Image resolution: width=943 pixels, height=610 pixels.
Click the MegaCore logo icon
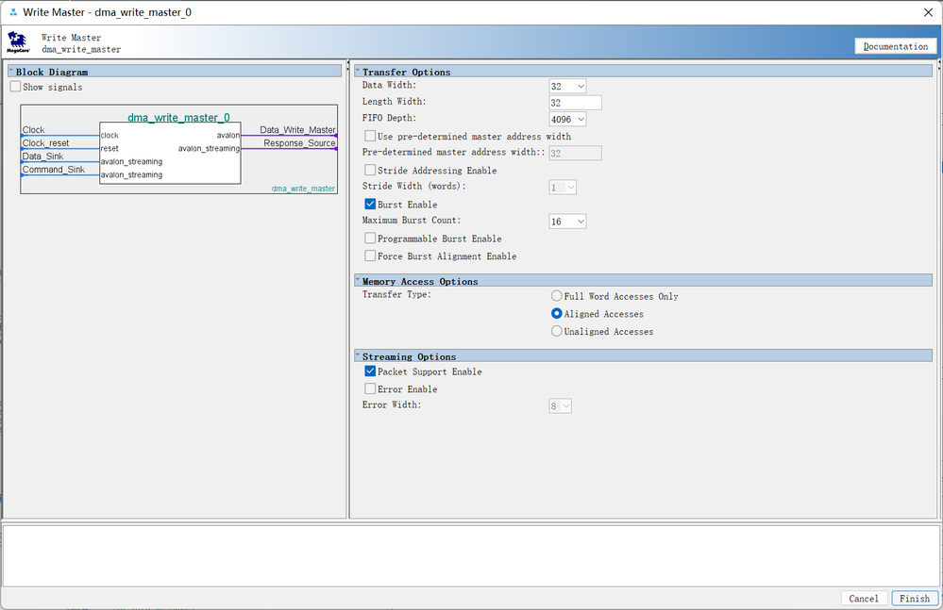18,43
